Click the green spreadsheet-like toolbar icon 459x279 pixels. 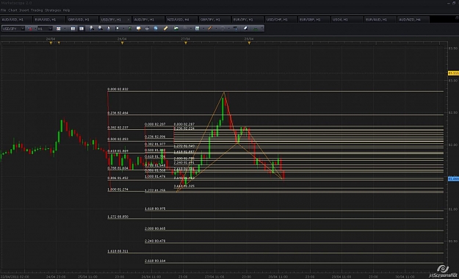(130, 29)
